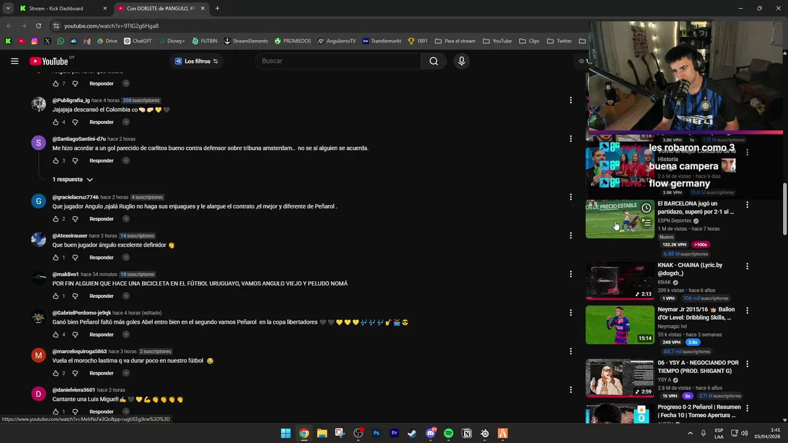Image resolution: width=788 pixels, height=443 pixels.
Task: Open the StreamElements bookmark
Action: tap(246, 41)
